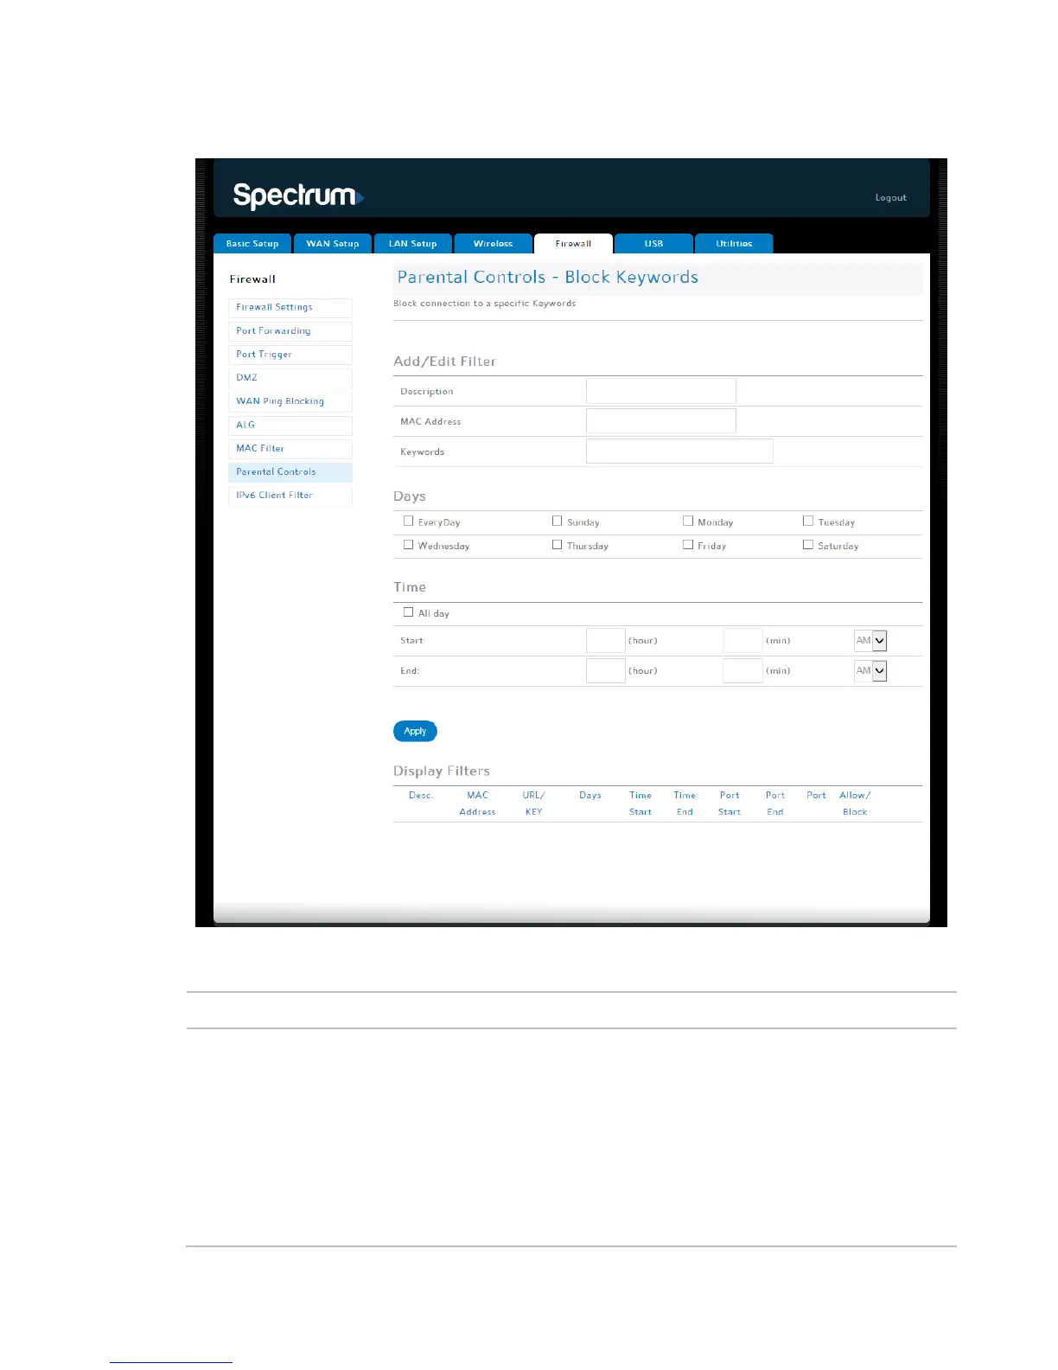Screen dimensions: 1058x1370
Task: Click the Port End column header
Action: pyautogui.click(x=775, y=803)
